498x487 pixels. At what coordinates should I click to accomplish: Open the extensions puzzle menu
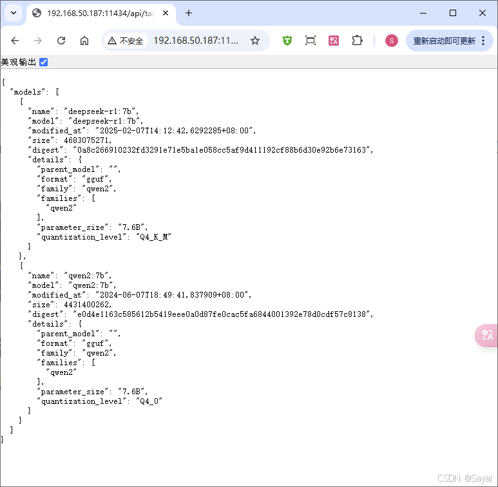coord(357,41)
